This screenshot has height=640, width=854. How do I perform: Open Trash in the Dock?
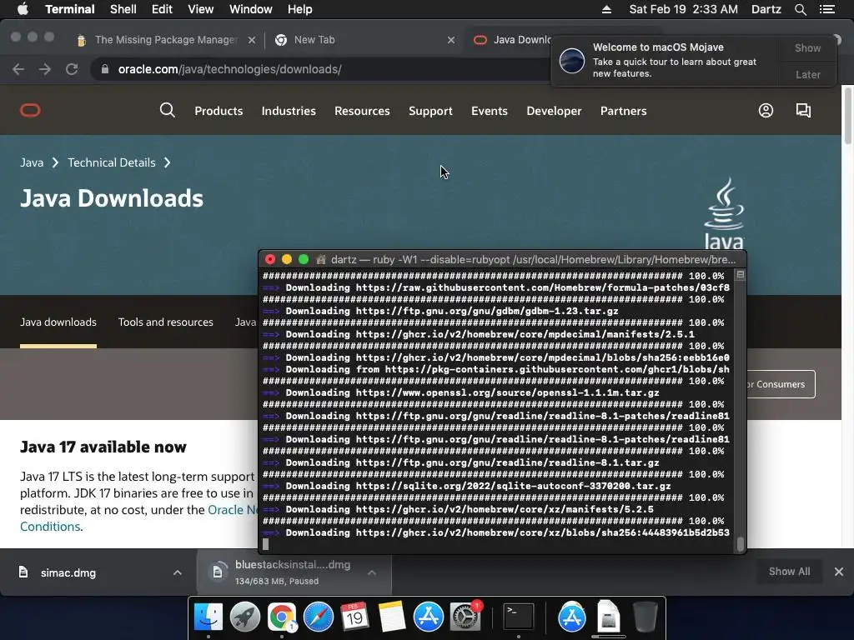646,617
